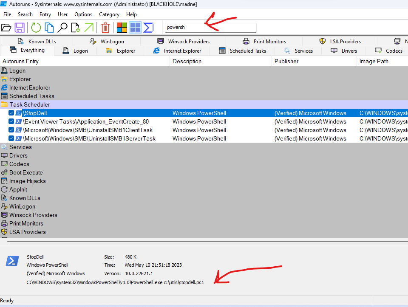Click the Known DLLs category row in list
The width and height of the screenshot is (408, 307).
[204, 198]
